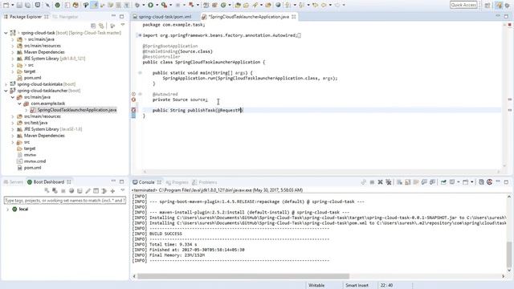Image resolution: width=514 pixels, height=289 pixels.
Task: Click the Save All toolbar icon
Action: (x=28, y=5)
